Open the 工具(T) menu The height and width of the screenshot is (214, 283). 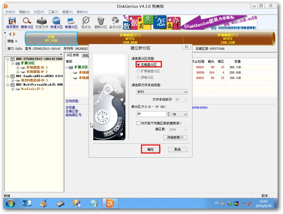[53, 12]
